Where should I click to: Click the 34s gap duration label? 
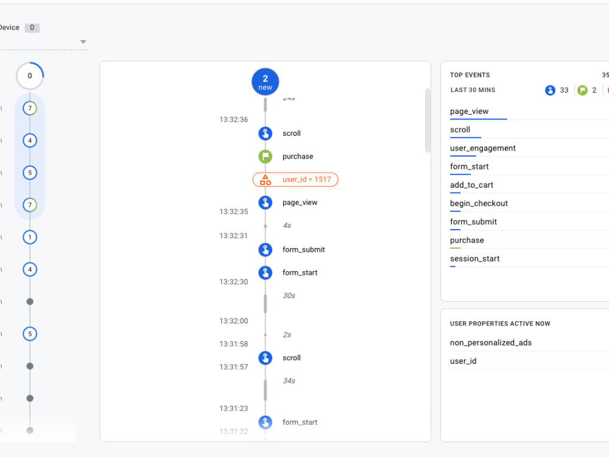[289, 381]
